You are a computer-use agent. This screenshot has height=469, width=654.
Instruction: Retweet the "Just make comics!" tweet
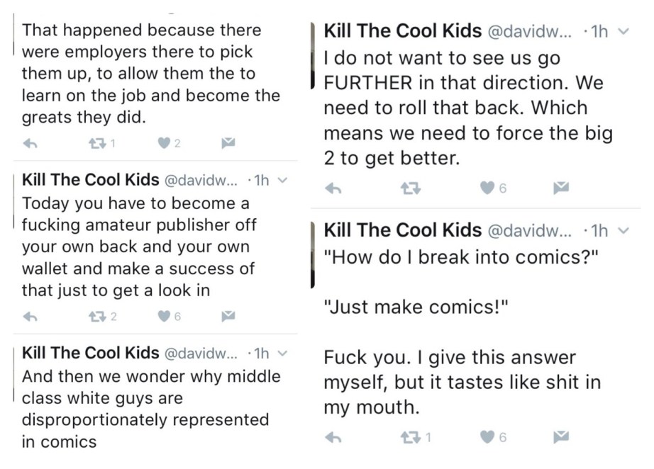(x=409, y=437)
